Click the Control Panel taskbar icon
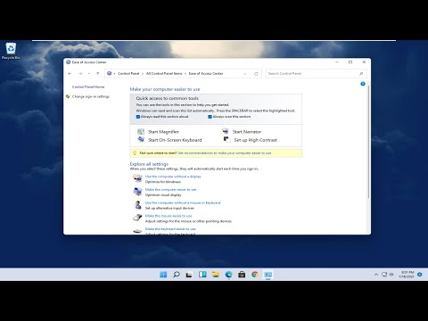Viewport: 428px width, 321px height. (x=268, y=275)
